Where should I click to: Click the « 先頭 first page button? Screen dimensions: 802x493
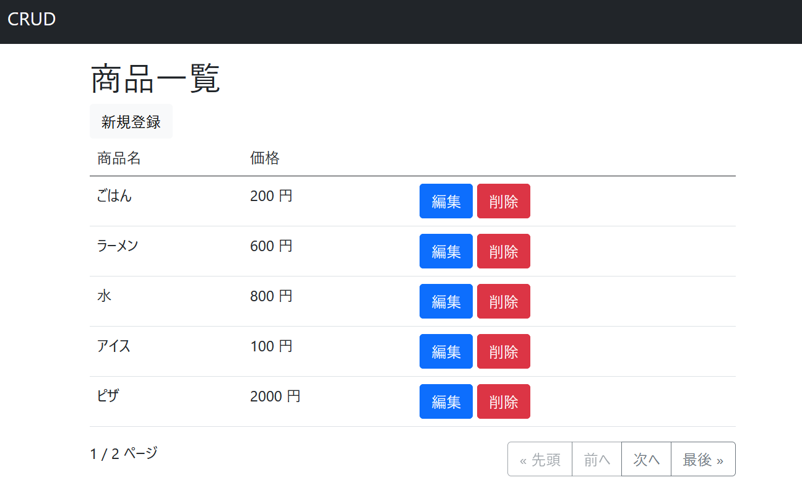pos(540,459)
